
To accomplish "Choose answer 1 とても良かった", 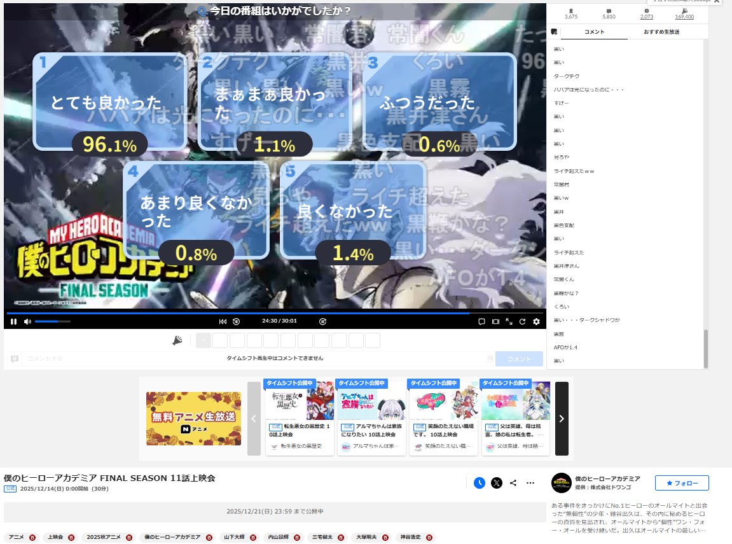I will (x=110, y=101).
